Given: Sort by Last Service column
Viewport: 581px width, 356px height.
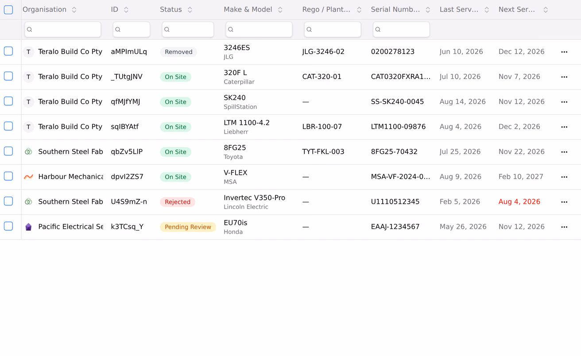Looking at the screenshot, I should tap(487, 10).
